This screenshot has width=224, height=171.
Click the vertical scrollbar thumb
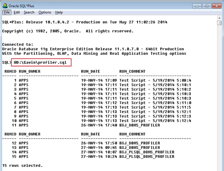click(219, 23)
